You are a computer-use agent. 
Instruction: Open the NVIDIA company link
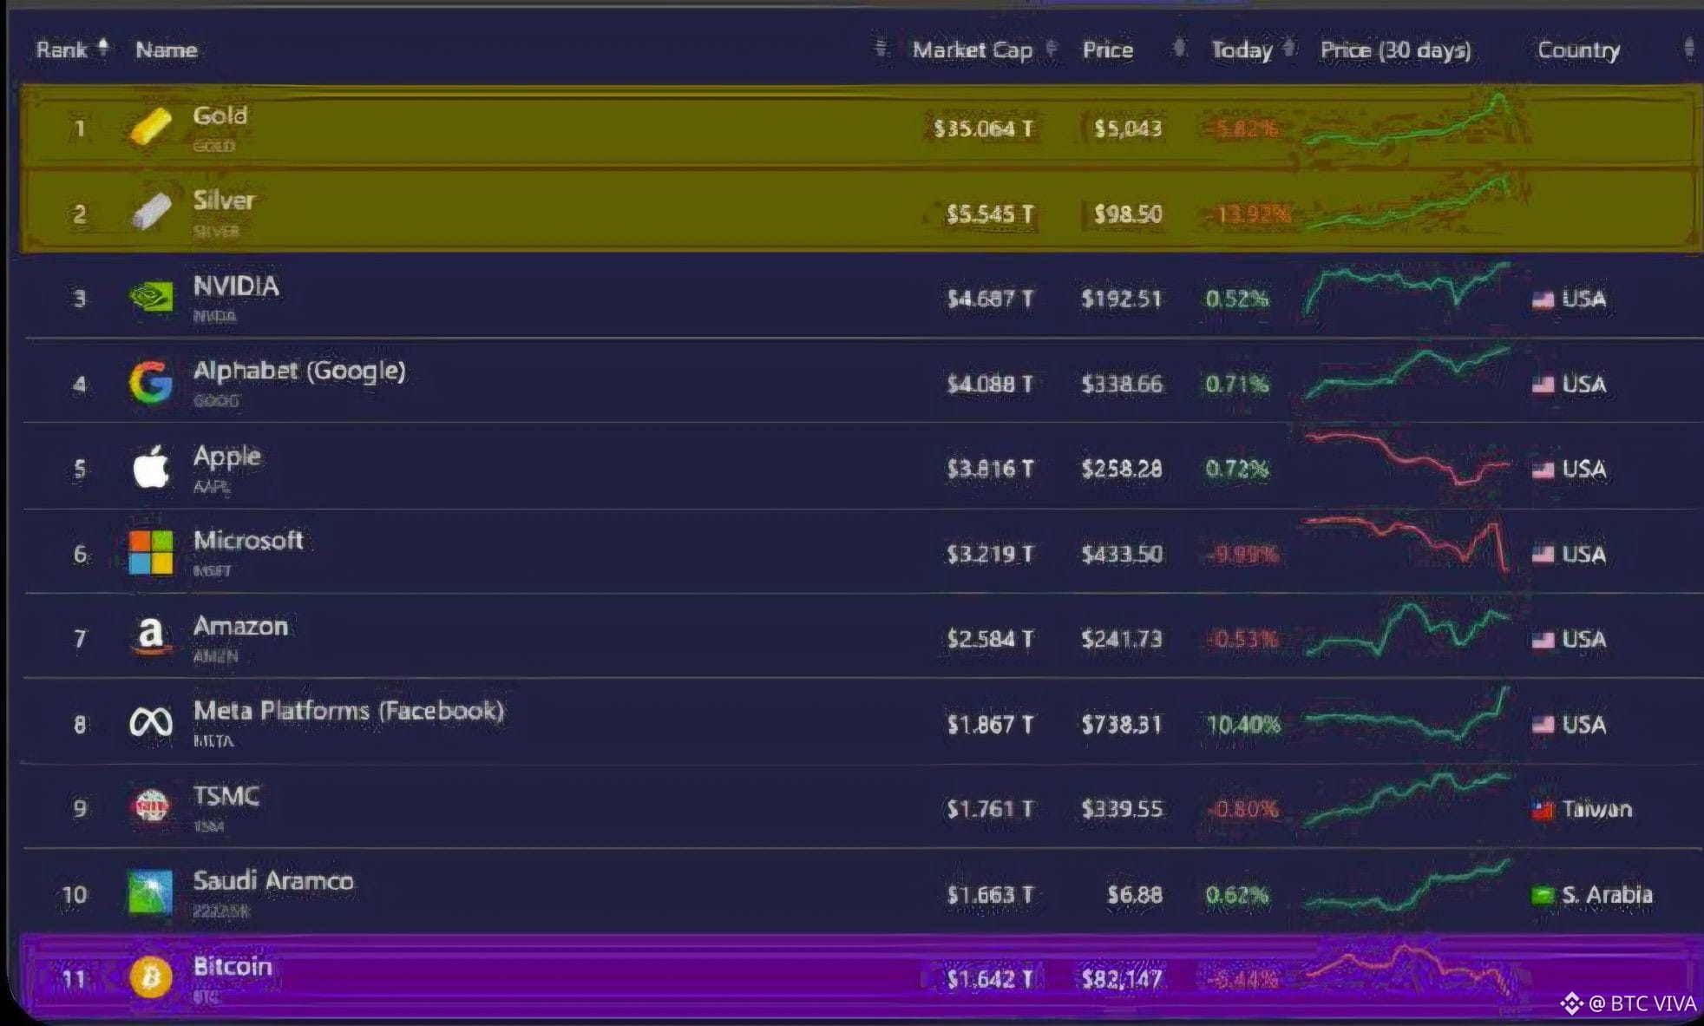pyautogui.click(x=236, y=286)
